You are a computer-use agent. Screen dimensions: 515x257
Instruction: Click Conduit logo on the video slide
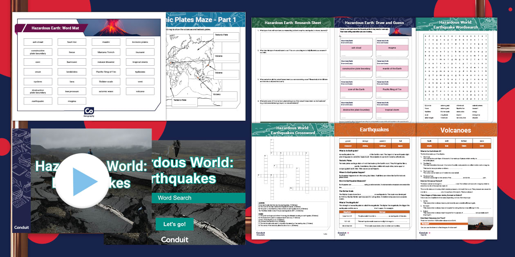22,227
